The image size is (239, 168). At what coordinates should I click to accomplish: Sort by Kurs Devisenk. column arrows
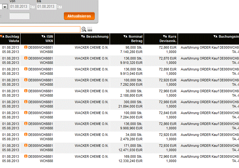(165, 36)
